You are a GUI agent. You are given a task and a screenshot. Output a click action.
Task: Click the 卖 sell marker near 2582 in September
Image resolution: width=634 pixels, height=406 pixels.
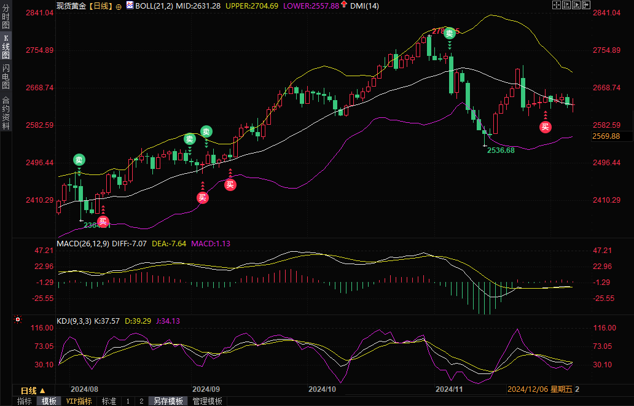(x=190, y=139)
